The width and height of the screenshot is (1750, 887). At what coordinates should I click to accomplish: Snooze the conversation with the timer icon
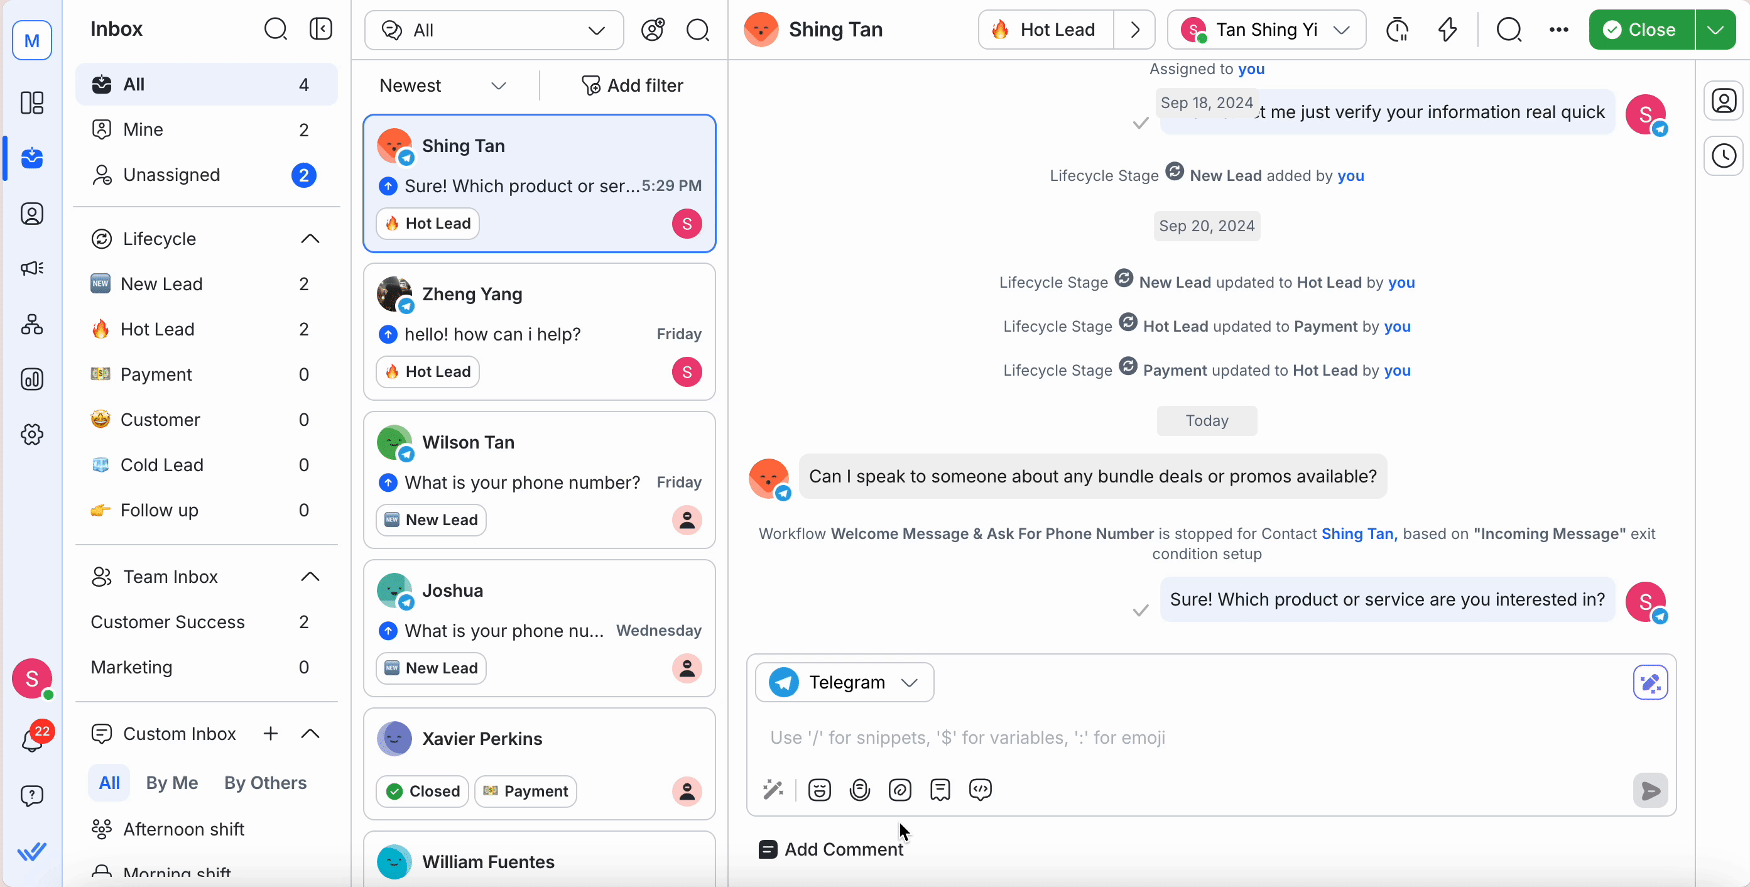pyautogui.click(x=1398, y=29)
